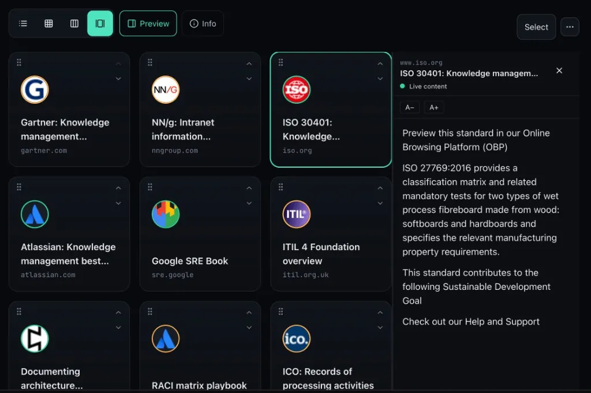Screen dimensions: 591x393
Task: Switch to list view layout
Action: pos(23,24)
